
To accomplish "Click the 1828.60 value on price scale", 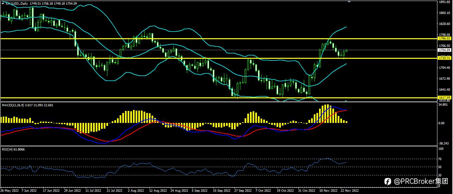I will pyautogui.click(x=444, y=24).
